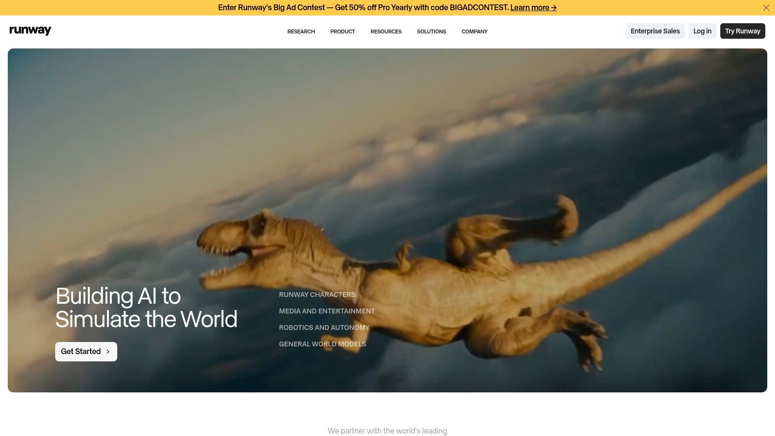Click the Try Runway button
The height and width of the screenshot is (436, 775).
(x=743, y=31)
